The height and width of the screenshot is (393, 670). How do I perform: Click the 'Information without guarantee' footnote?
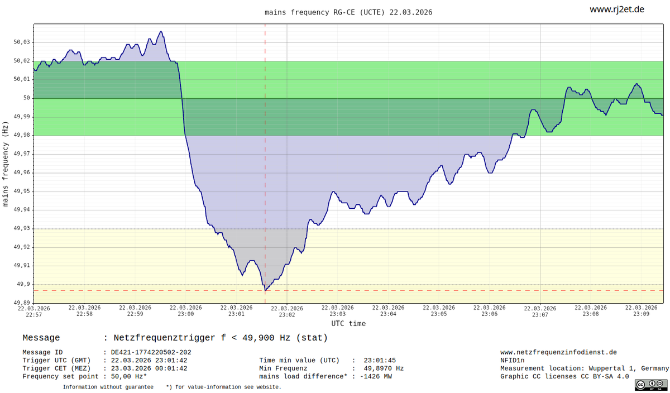pos(108,387)
